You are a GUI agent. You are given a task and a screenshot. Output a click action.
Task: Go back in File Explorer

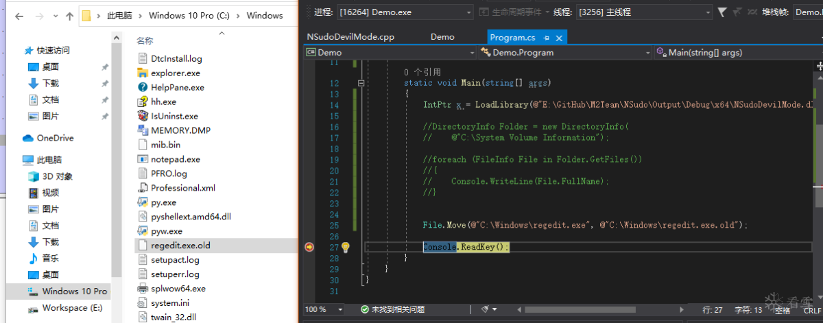pyautogui.click(x=19, y=15)
